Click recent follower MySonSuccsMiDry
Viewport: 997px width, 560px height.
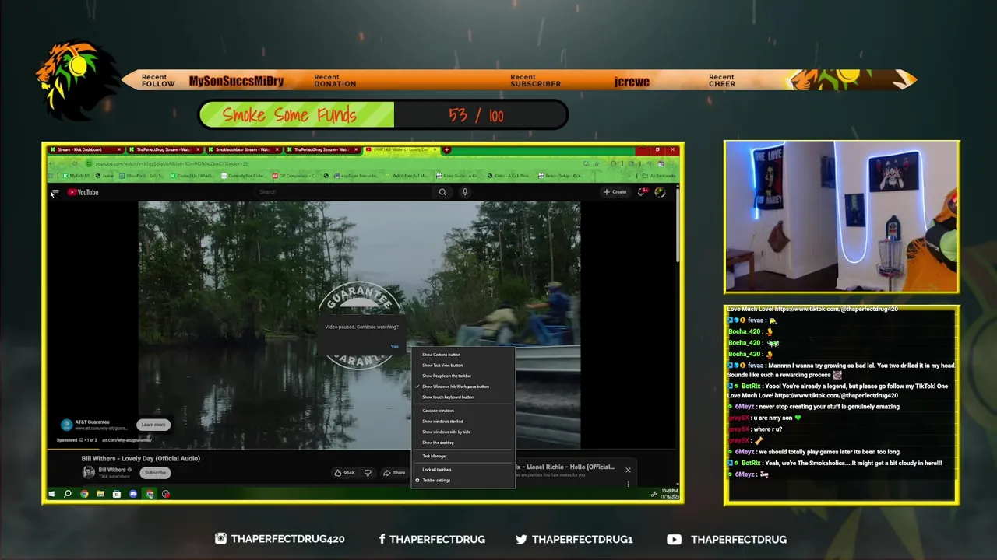click(x=236, y=81)
